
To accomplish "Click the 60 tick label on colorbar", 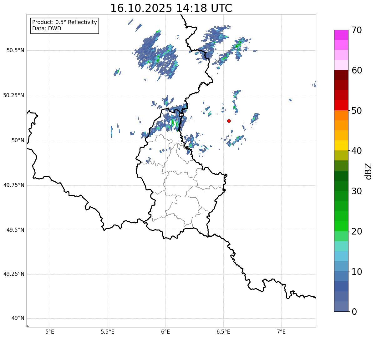I will (357, 70).
